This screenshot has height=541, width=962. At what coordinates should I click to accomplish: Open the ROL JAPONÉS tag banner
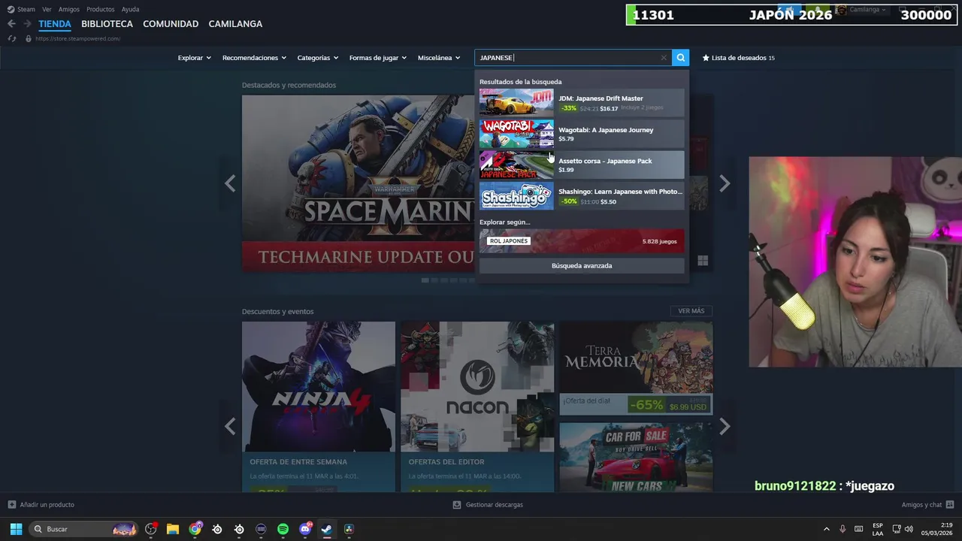click(x=582, y=241)
